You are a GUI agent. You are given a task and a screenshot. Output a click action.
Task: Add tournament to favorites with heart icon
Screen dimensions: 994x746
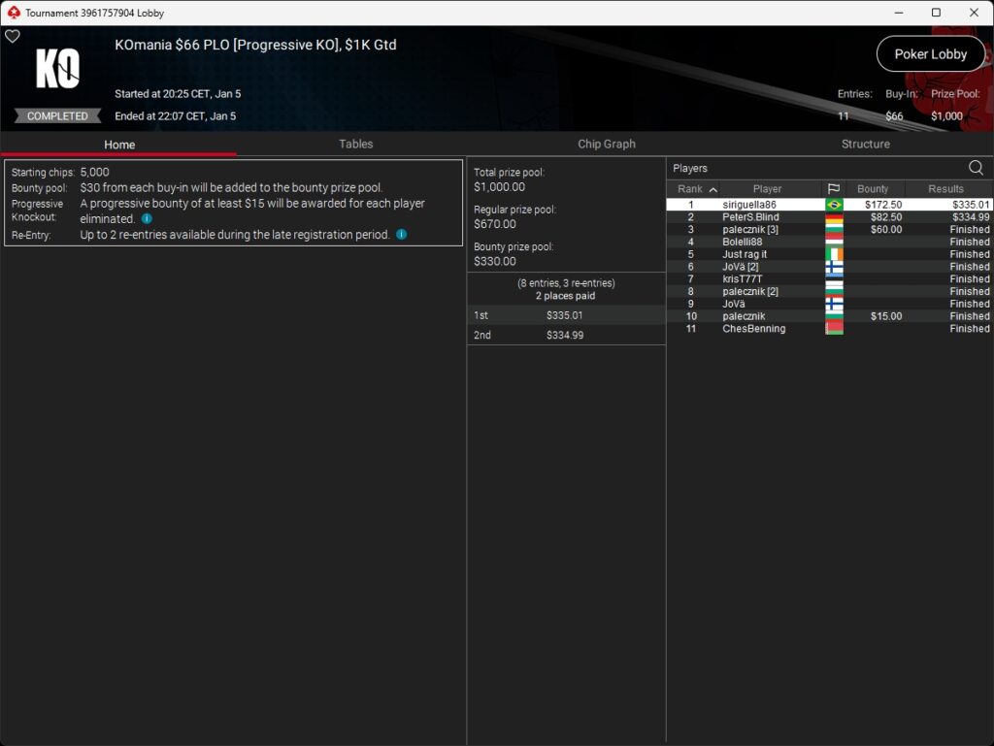[13, 37]
